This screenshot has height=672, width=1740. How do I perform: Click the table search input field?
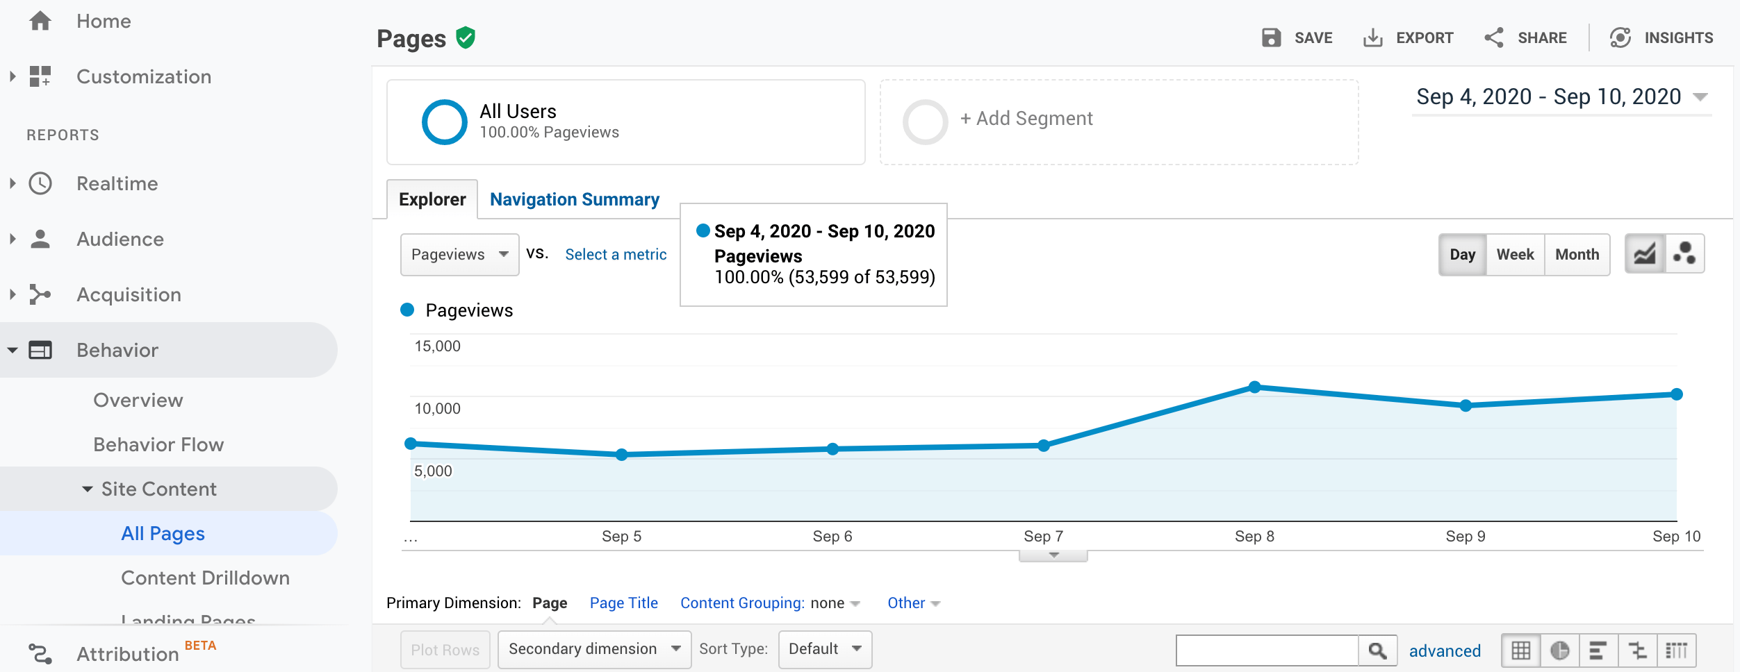(1267, 650)
